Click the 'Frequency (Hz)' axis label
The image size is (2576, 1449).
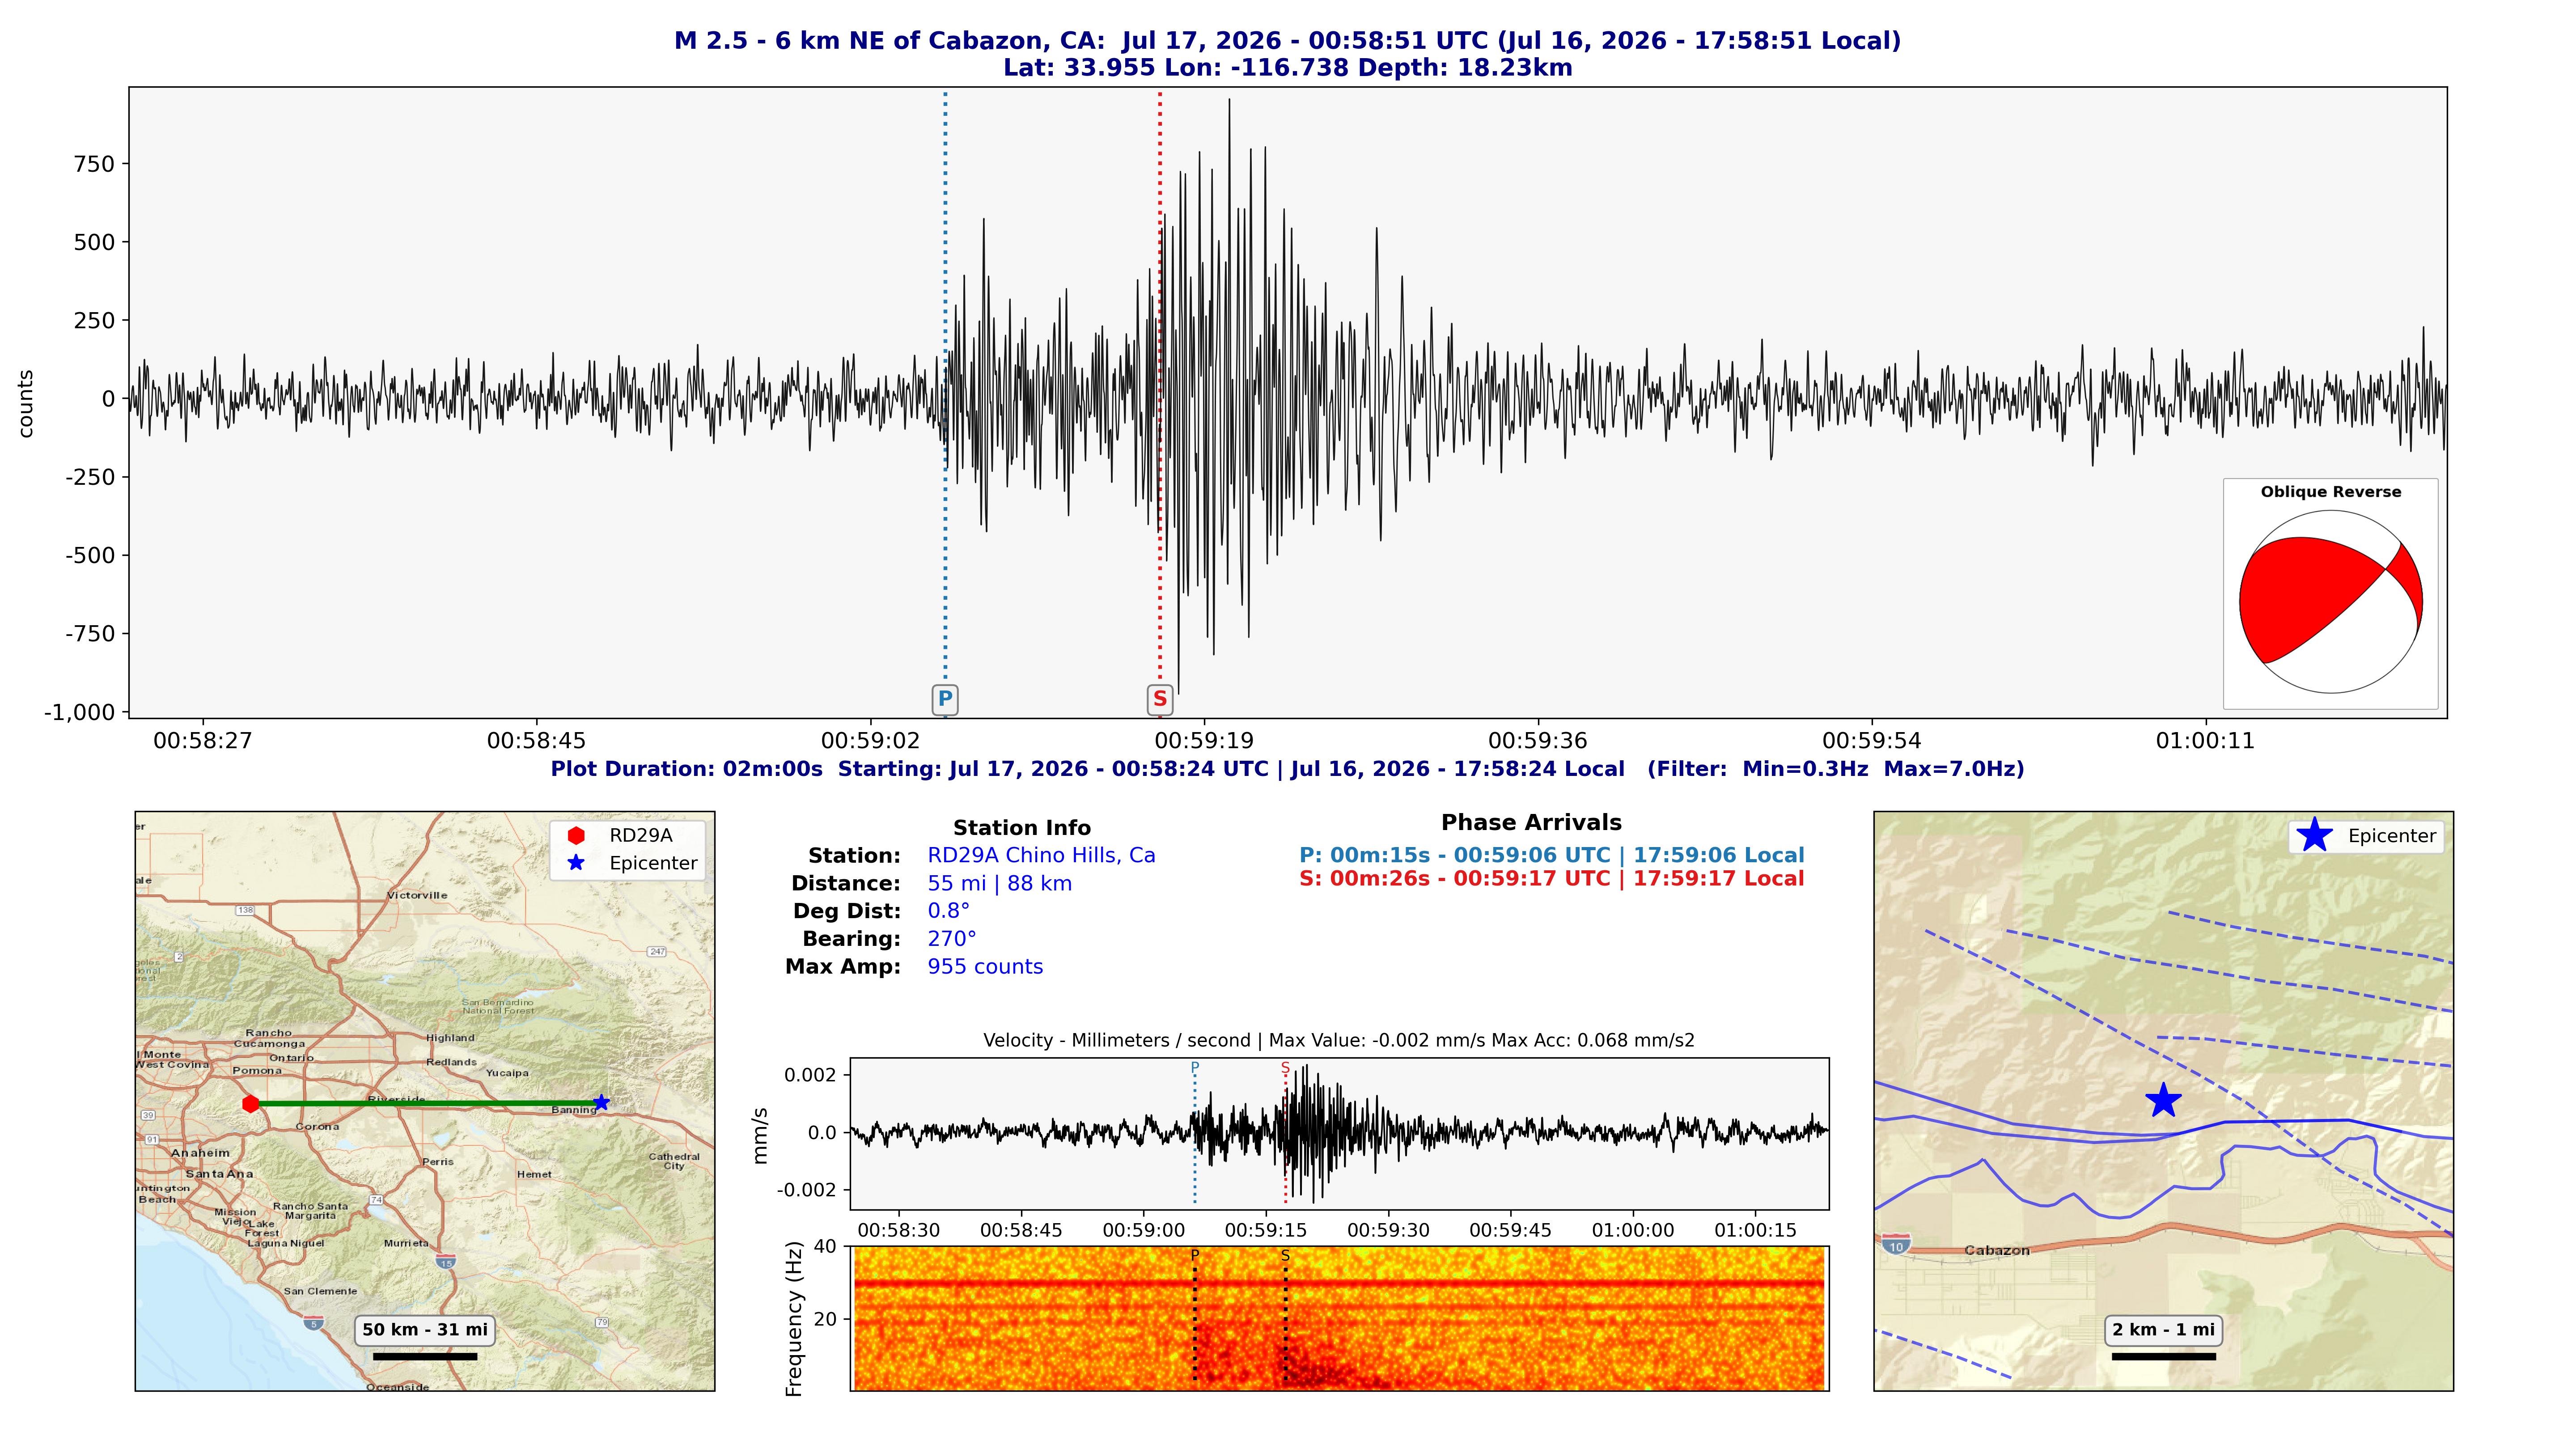[794, 1318]
